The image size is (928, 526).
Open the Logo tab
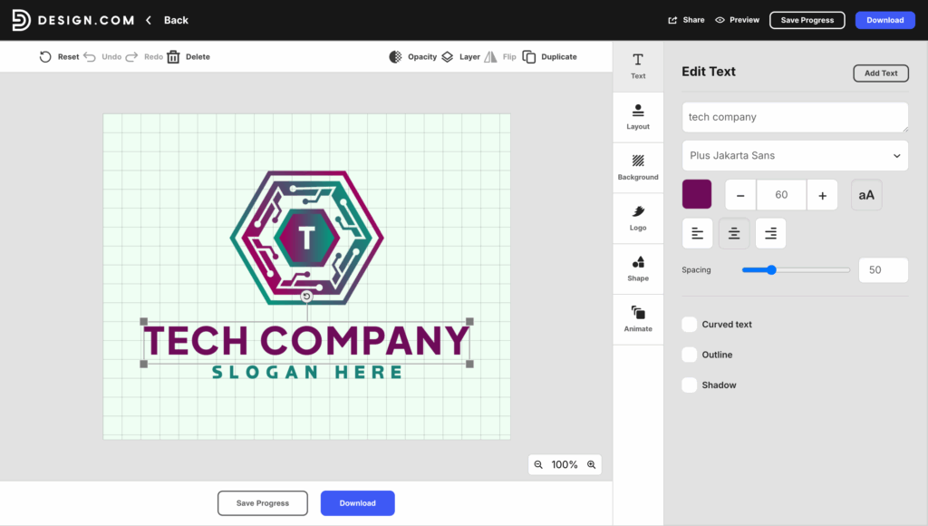pyautogui.click(x=638, y=218)
